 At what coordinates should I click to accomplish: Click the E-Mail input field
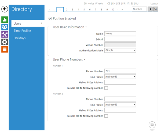coord(120,39)
